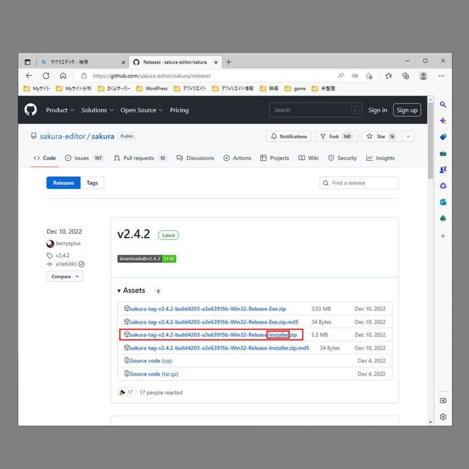Open the green tree icon in the sidebar
This screenshot has width=469, height=469.
point(443,218)
